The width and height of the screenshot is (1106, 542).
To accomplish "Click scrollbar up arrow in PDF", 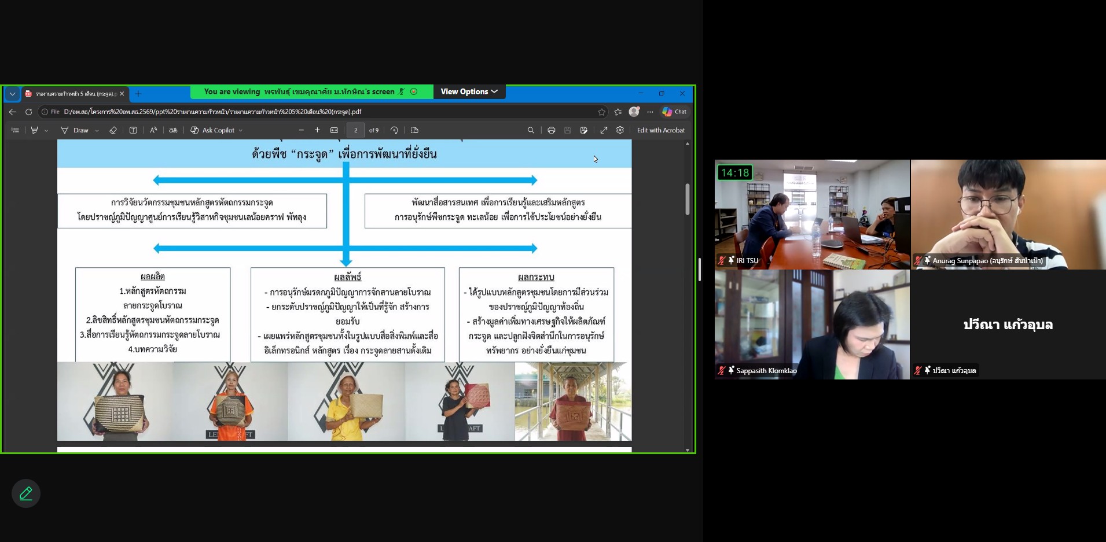I will [688, 143].
